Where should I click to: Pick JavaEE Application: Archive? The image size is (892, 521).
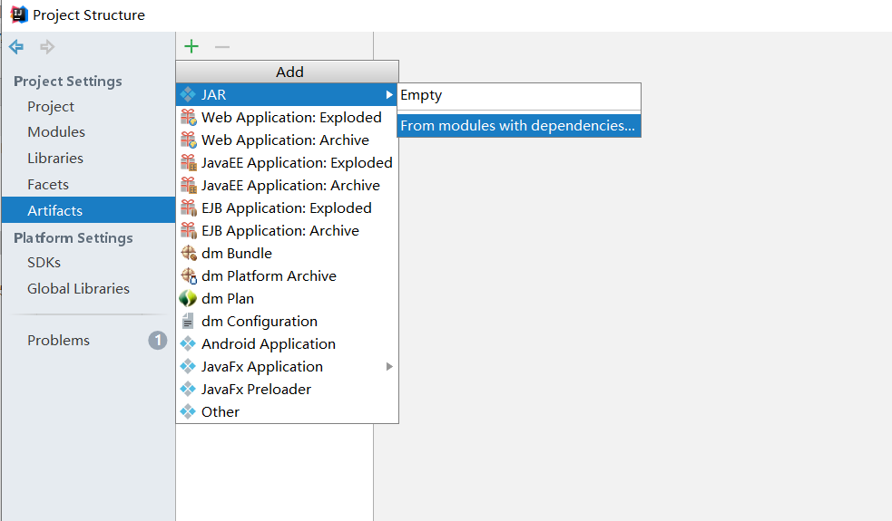[288, 185]
